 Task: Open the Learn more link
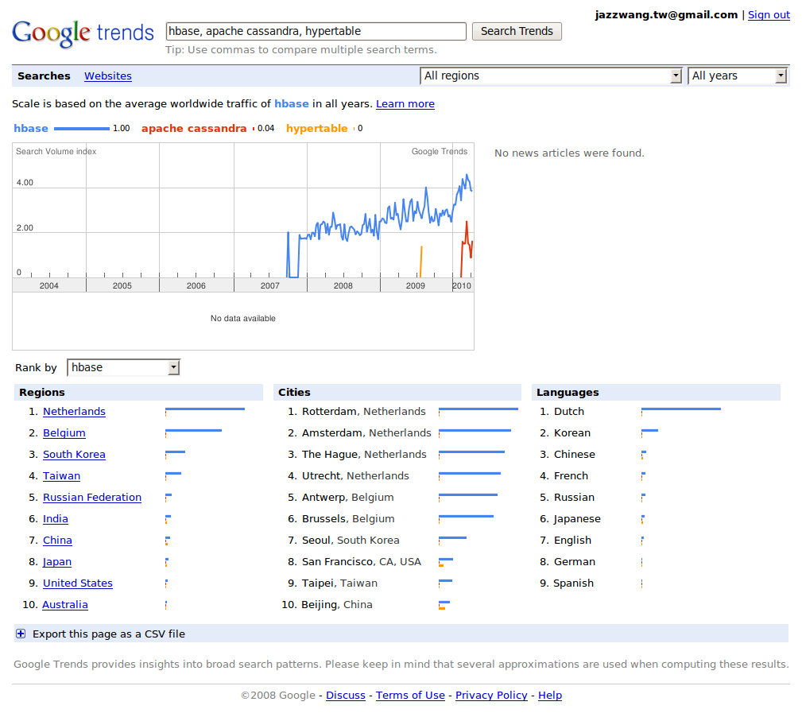[405, 104]
